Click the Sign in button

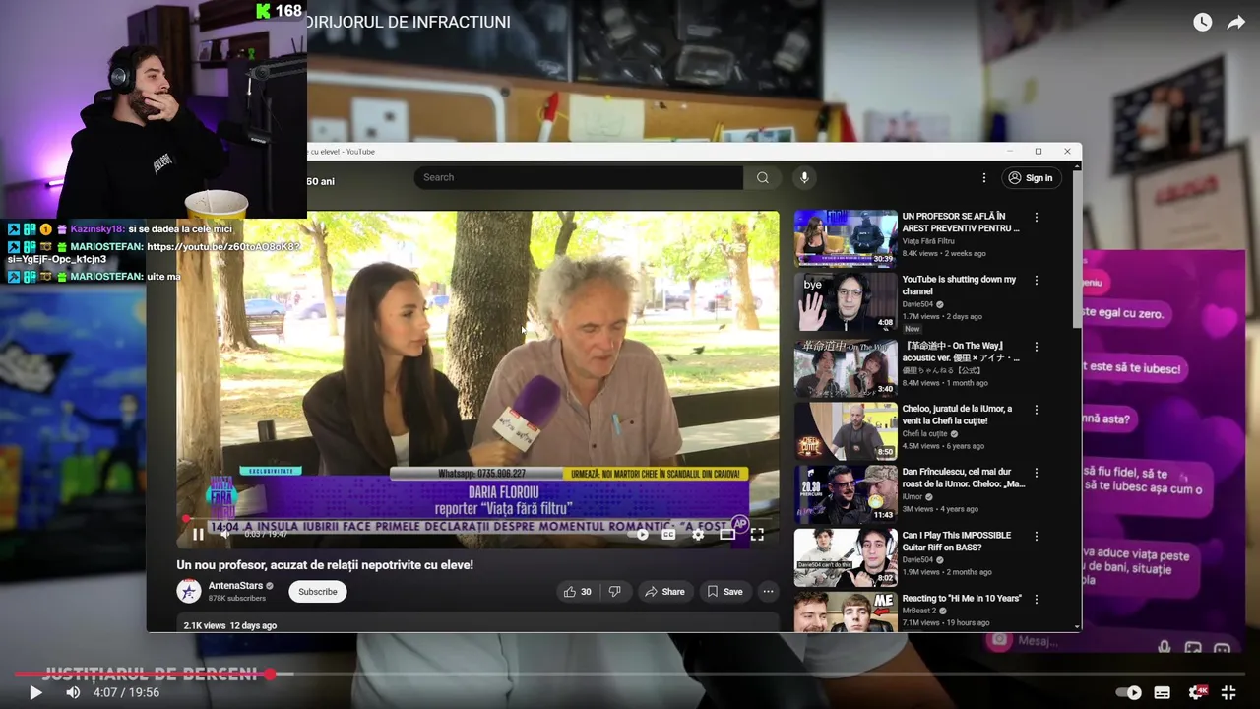click(x=1030, y=177)
